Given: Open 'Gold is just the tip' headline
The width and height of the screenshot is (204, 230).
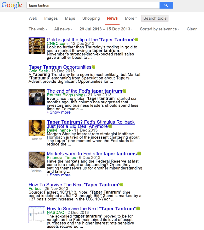Looking at the screenshot, I should (x=90, y=40).
